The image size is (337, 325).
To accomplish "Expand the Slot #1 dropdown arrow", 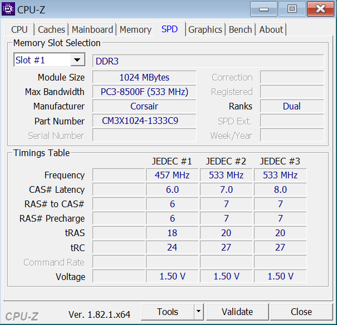I will click(x=77, y=60).
